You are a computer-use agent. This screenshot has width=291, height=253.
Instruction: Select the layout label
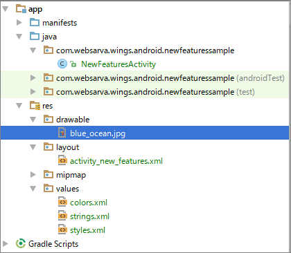67,147
